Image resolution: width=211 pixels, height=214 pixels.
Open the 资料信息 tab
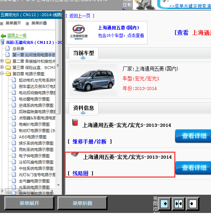pyautogui.click(x=83, y=109)
